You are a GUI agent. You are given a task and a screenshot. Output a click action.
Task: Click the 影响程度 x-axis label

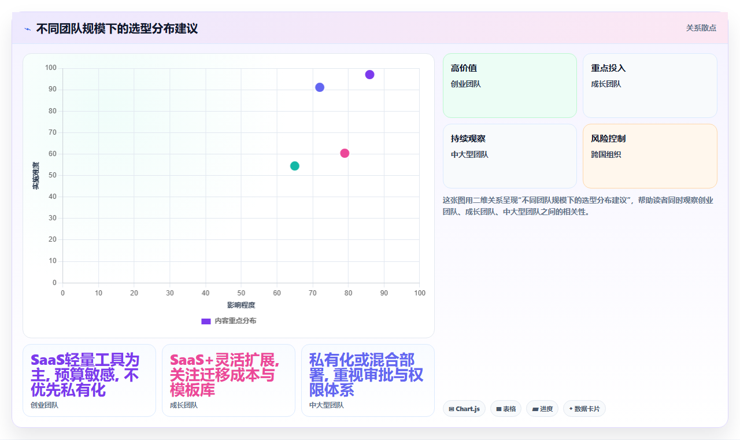(x=241, y=305)
